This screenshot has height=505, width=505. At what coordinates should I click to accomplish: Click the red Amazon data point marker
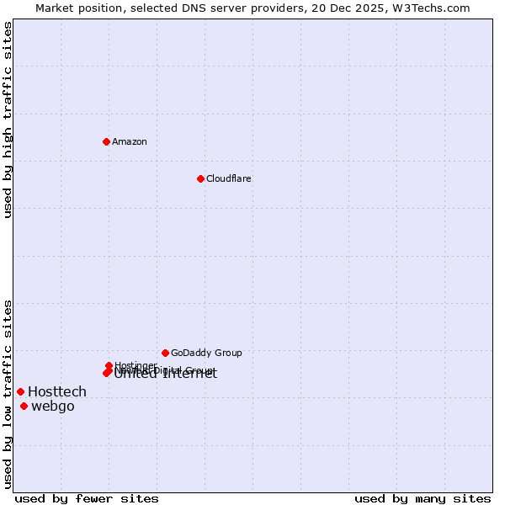point(106,141)
